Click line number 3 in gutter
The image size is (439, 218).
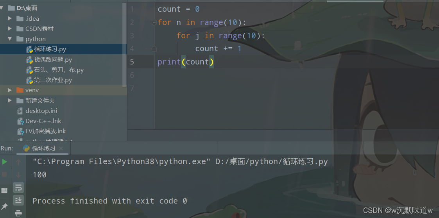tap(132, 36)
